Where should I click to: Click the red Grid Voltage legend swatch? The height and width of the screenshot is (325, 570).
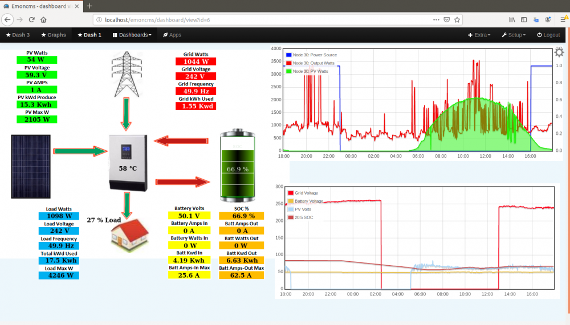(x=291, y=193)
